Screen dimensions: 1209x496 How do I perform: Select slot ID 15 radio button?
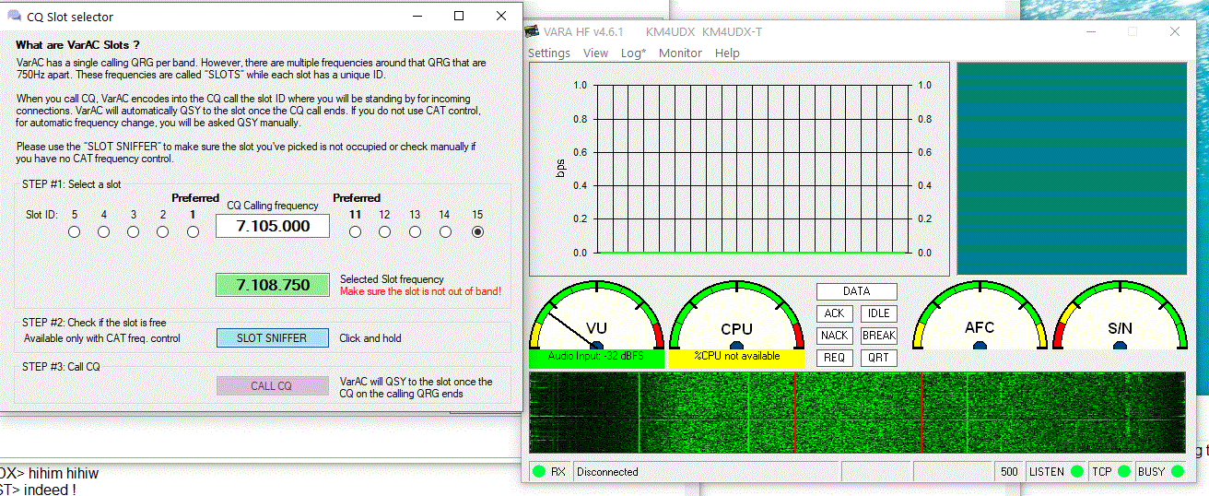point(477,232)
